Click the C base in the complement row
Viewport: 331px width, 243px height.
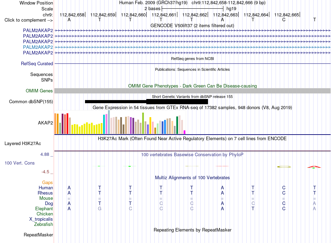point(284,20)
